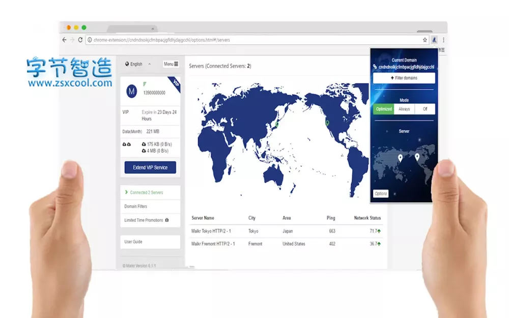Click the Expire in 23 Days text
The height and width of the screenshot is (318, 509).
159,115
